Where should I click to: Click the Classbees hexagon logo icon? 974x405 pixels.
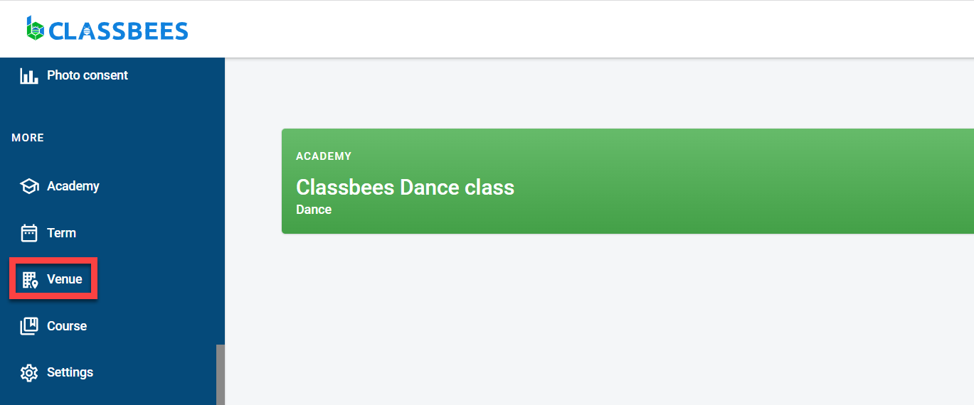click(35, 28)
